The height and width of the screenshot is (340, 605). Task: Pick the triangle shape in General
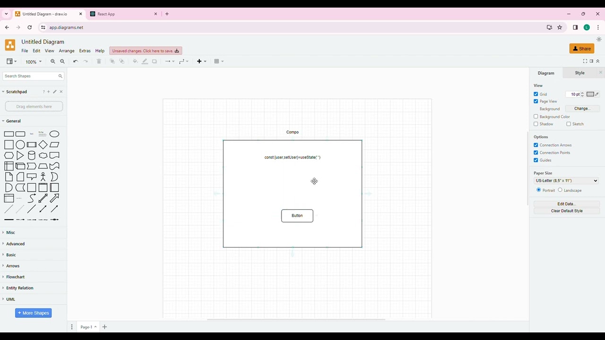[20, 155]
